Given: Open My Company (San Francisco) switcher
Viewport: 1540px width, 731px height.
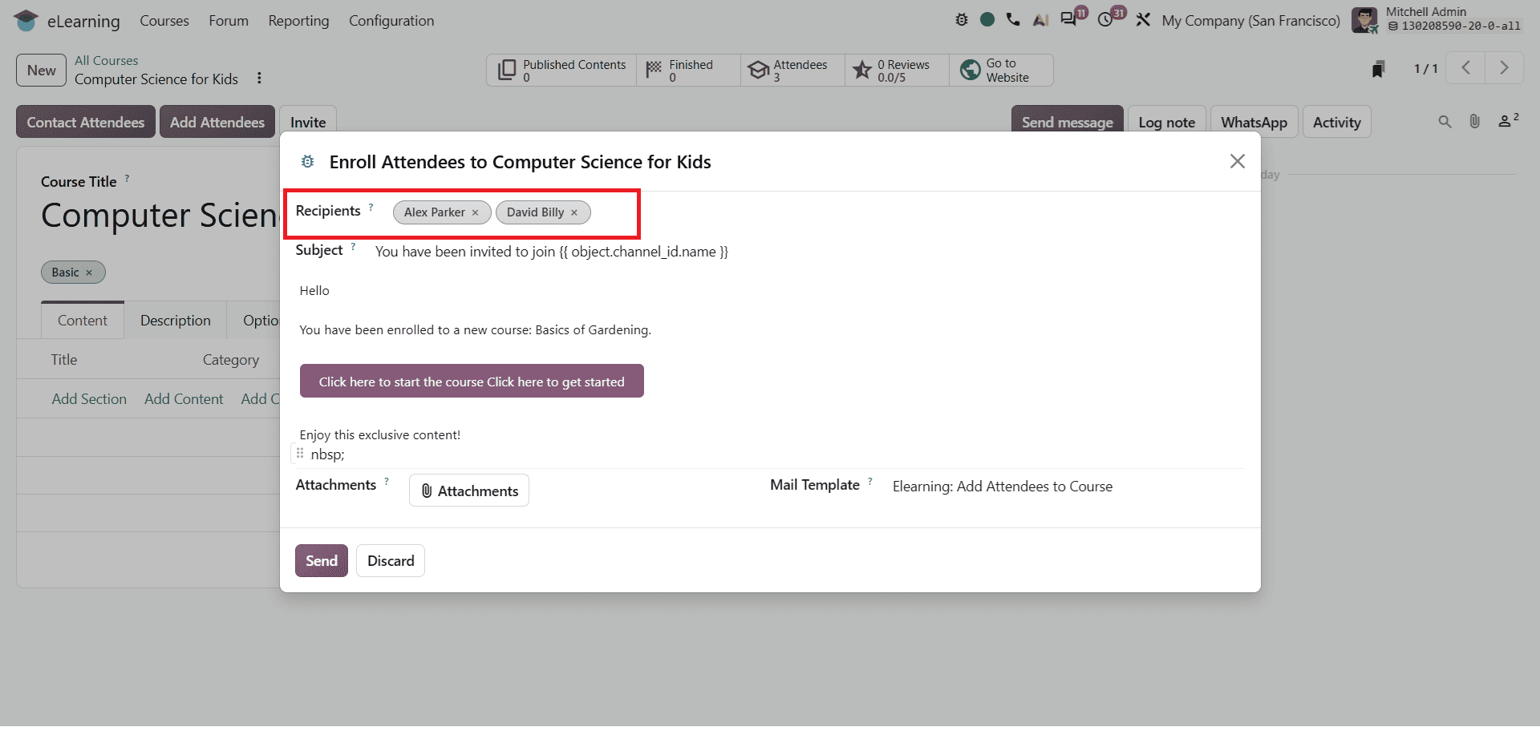Looking at the screenshot, I should [1250, 21].
